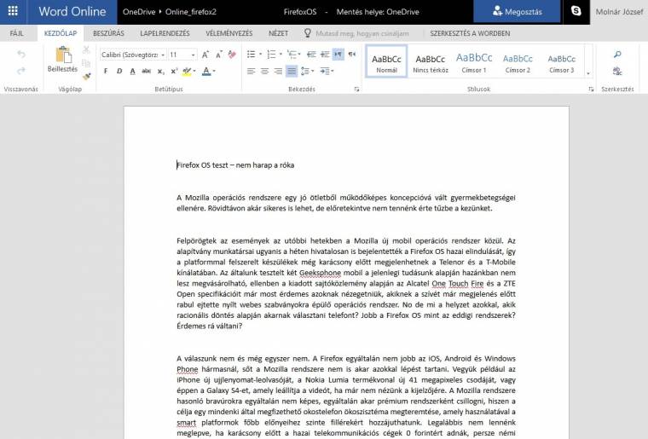
Task: Open font color dropdown arrow
Action: (214, 71)
